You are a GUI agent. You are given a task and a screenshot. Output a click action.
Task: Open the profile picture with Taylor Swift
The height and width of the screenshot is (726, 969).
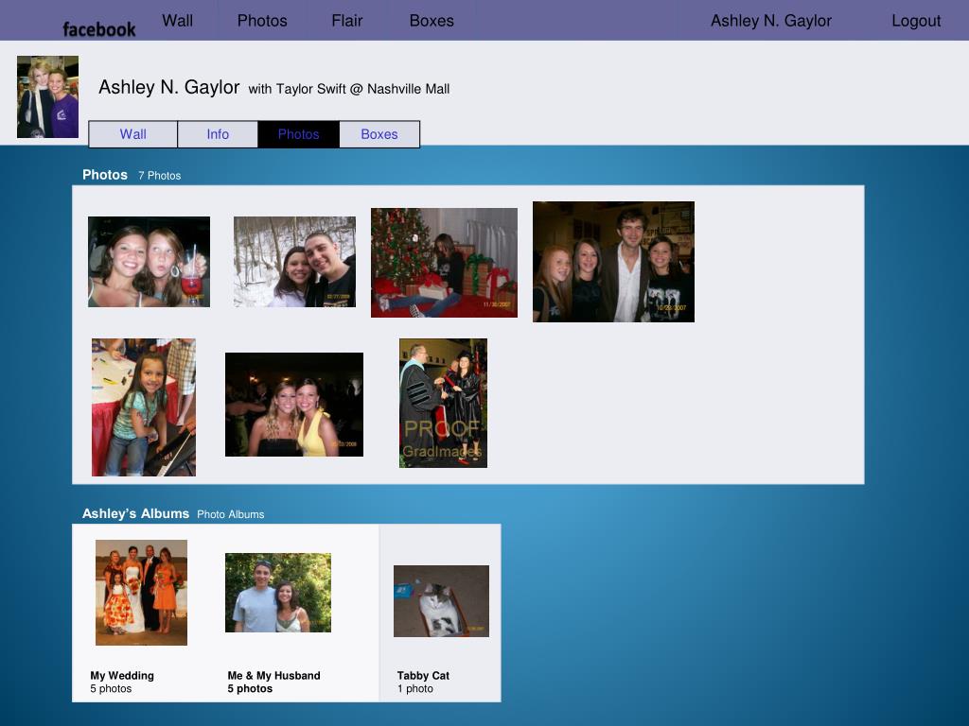point(47,97)
